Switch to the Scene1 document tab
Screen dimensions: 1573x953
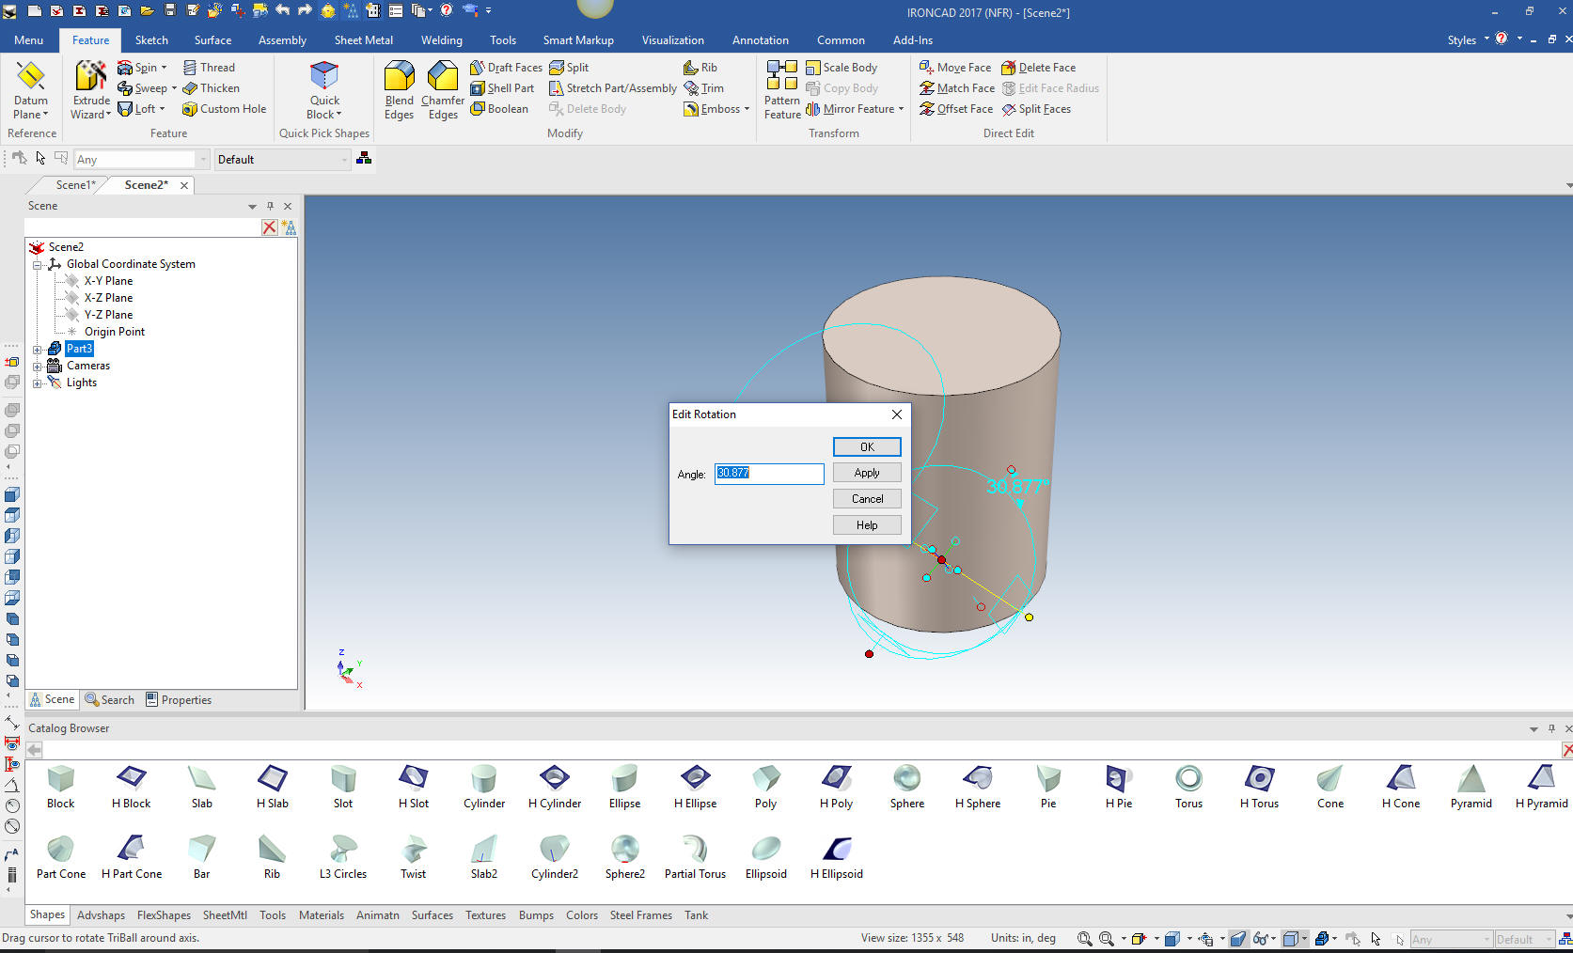pos(75,185)
